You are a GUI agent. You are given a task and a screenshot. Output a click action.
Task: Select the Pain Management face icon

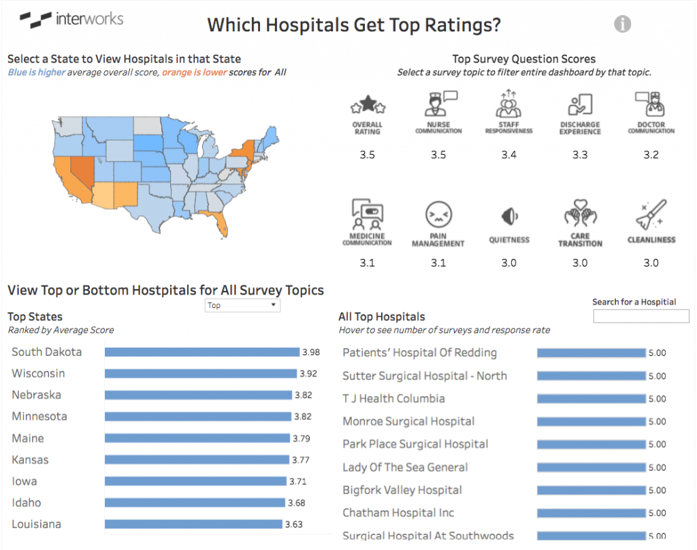point(438,215)
